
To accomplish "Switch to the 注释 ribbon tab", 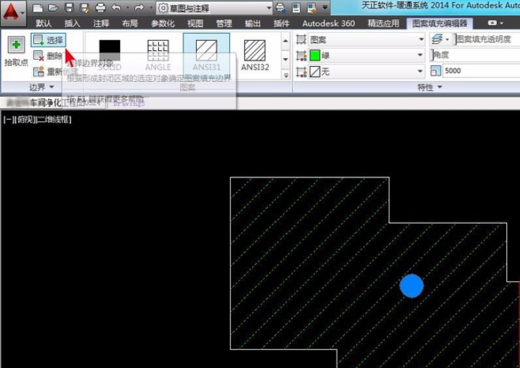I will 101,23.
